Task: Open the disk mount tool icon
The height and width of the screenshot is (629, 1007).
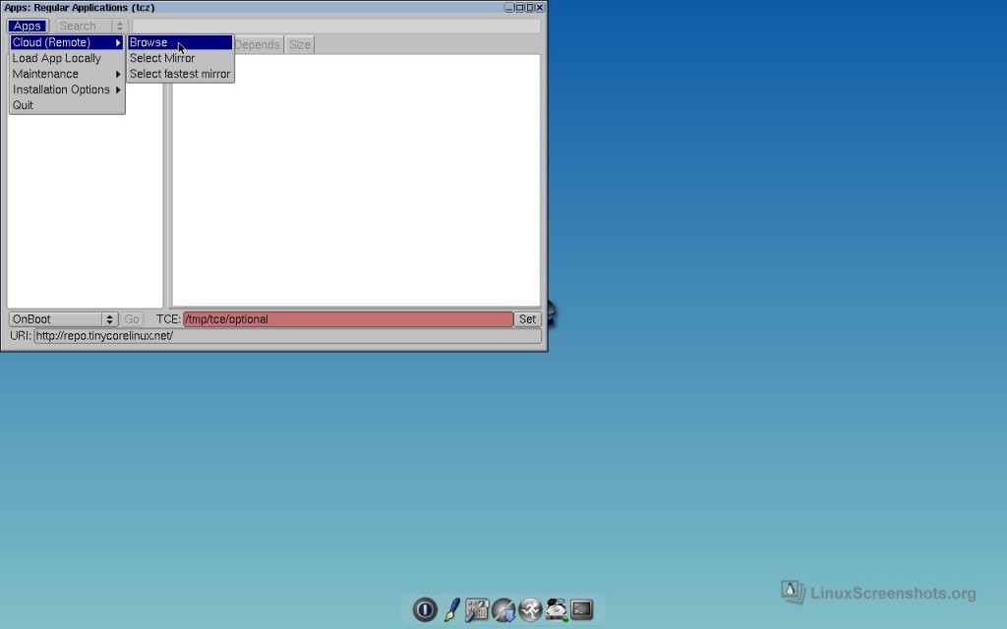Action: coord(556,609)
